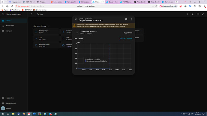This screenshot has height=116, width=207.
Task: Select the 15:28 marker on history graph
Action: pyautogui.click(x=109, y=68)
